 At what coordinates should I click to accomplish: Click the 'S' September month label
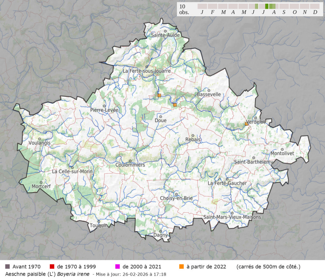[284, 12]
